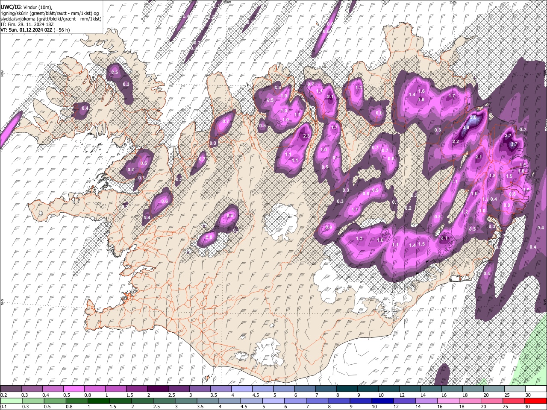Click the bold 'UWC/IG' title text
Image resolution: width=547 pixels, height=410 pixels.
tap(10, 7)
